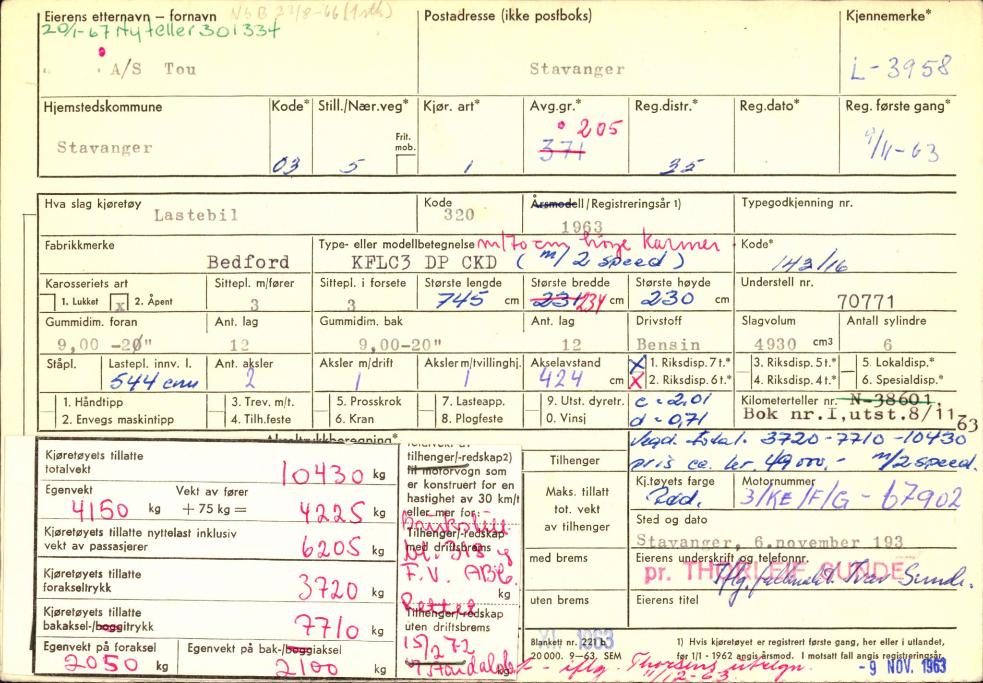Click the Egenvekt på foraksel value 2050
Image resolution: width=983 pixels, height=683 pixels.
tap(101, 664)
